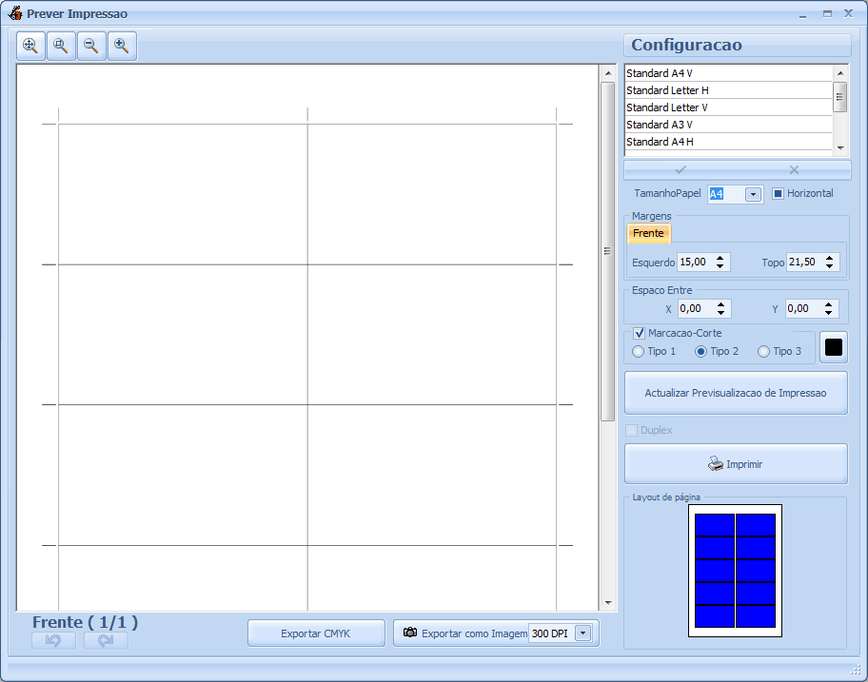
Task: Uncheck the Marcacao-Corte checkbox
Action: pos(639,333)
